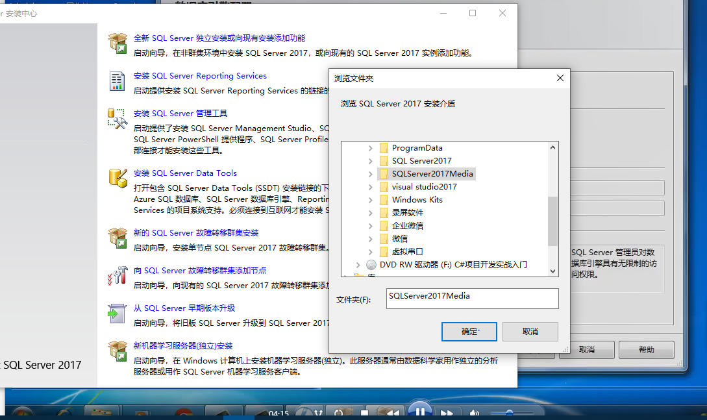This screenshot has height=420, width=707.
Task: Open 安装 SQL Server Data Tools link
Action: (x=185, y=173)
